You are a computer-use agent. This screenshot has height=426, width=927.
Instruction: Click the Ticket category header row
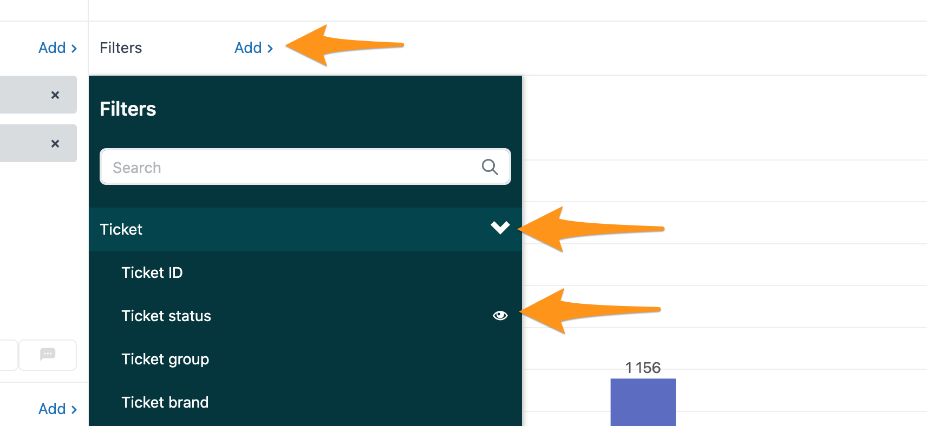tap(305, 229)
